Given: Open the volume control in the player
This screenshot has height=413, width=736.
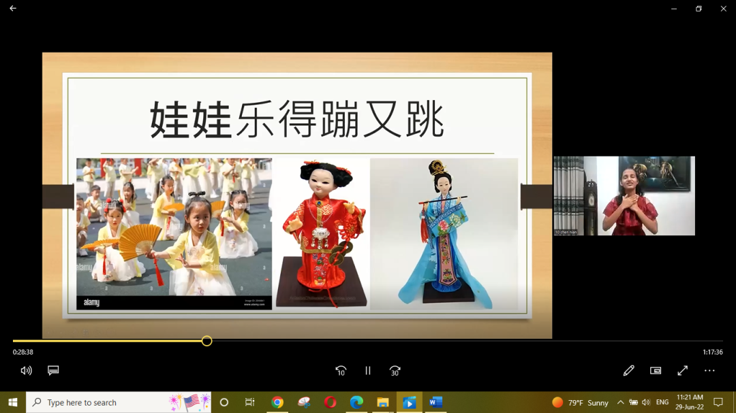Looking at the screenshot, I should click(26, 371).
